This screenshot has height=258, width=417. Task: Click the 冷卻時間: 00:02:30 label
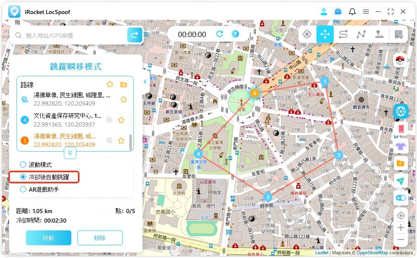[x=41, y=220]
